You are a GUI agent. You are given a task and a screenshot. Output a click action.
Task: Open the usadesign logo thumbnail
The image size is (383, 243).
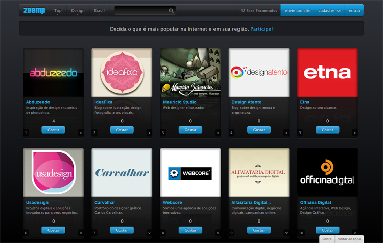coord(53,172)
